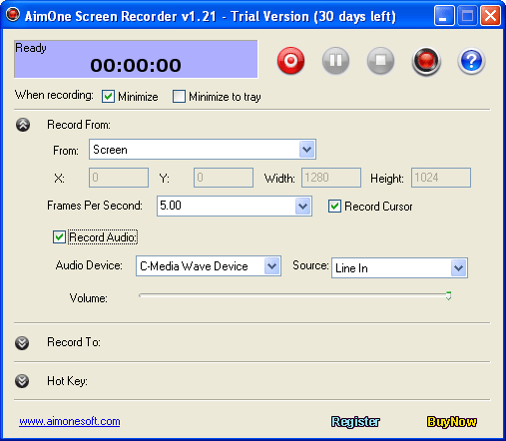Screen dimensions: 506x441
Task: Click the Volume slider handle
Action: [448, 296]
